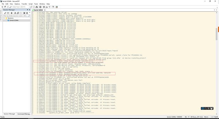The width and height of the screenshot is (219, 119).
Task: Open the Window menu
Action: tap(42, 4)
